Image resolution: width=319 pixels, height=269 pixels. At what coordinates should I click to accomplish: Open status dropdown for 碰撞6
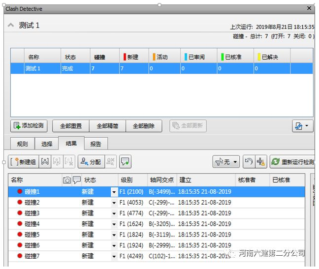(114, 246)
